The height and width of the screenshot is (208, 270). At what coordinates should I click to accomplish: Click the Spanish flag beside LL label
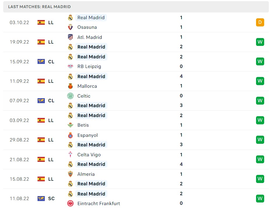tap(41, 22)
